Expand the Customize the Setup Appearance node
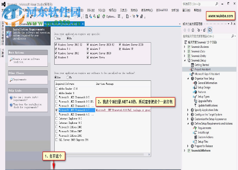 point(188,119)
